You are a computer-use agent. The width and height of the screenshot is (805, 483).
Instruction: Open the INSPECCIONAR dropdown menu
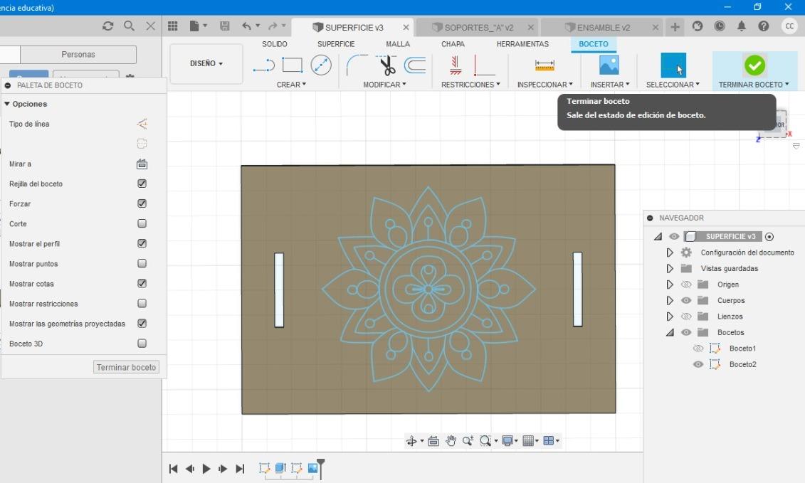(x=544, y=85)
